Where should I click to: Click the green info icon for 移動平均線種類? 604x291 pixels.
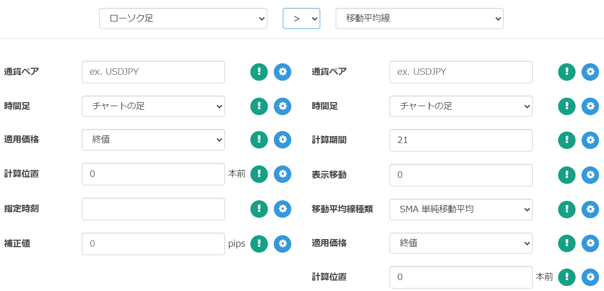coord(567,209)
